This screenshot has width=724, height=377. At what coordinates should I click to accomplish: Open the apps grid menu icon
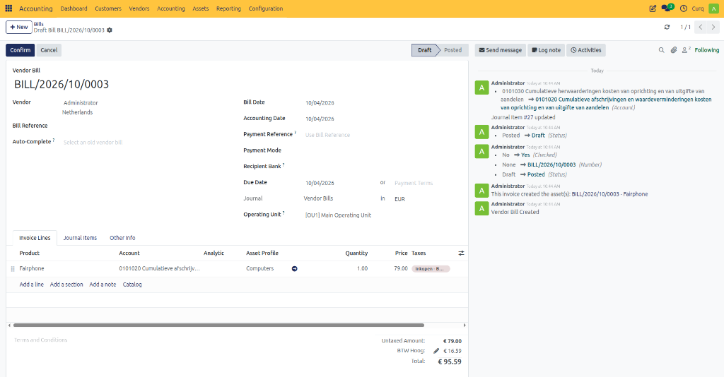[8, 8]
